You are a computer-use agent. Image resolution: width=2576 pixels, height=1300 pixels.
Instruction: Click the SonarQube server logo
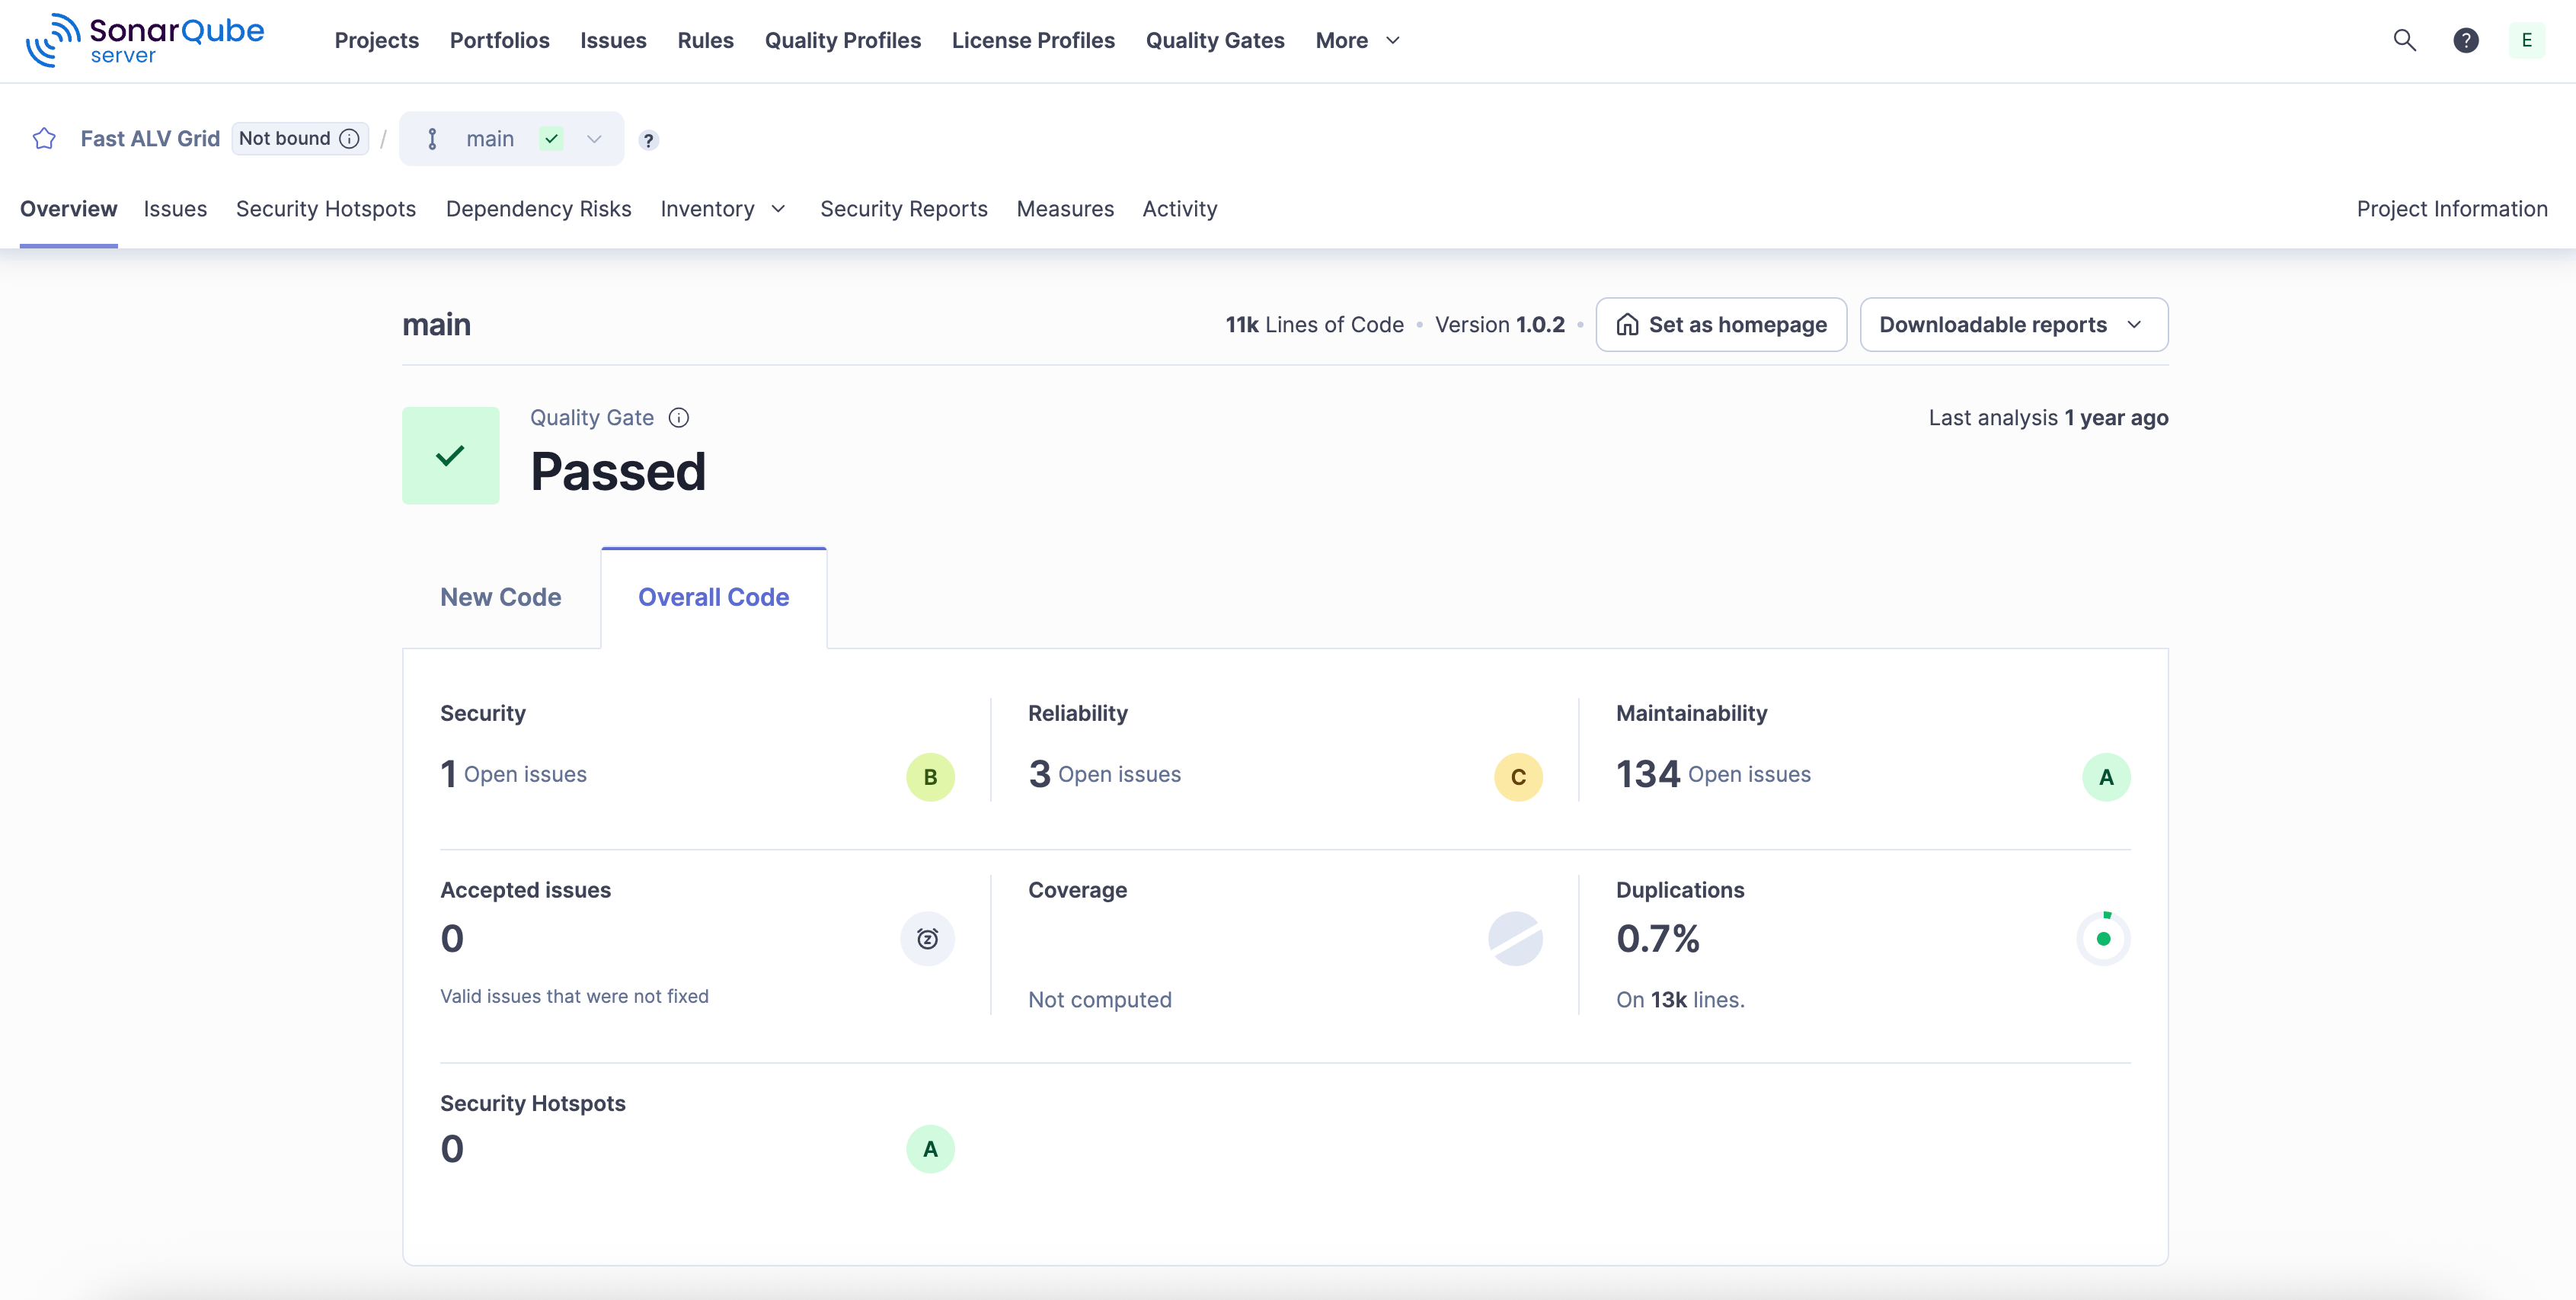click(146, 40)
